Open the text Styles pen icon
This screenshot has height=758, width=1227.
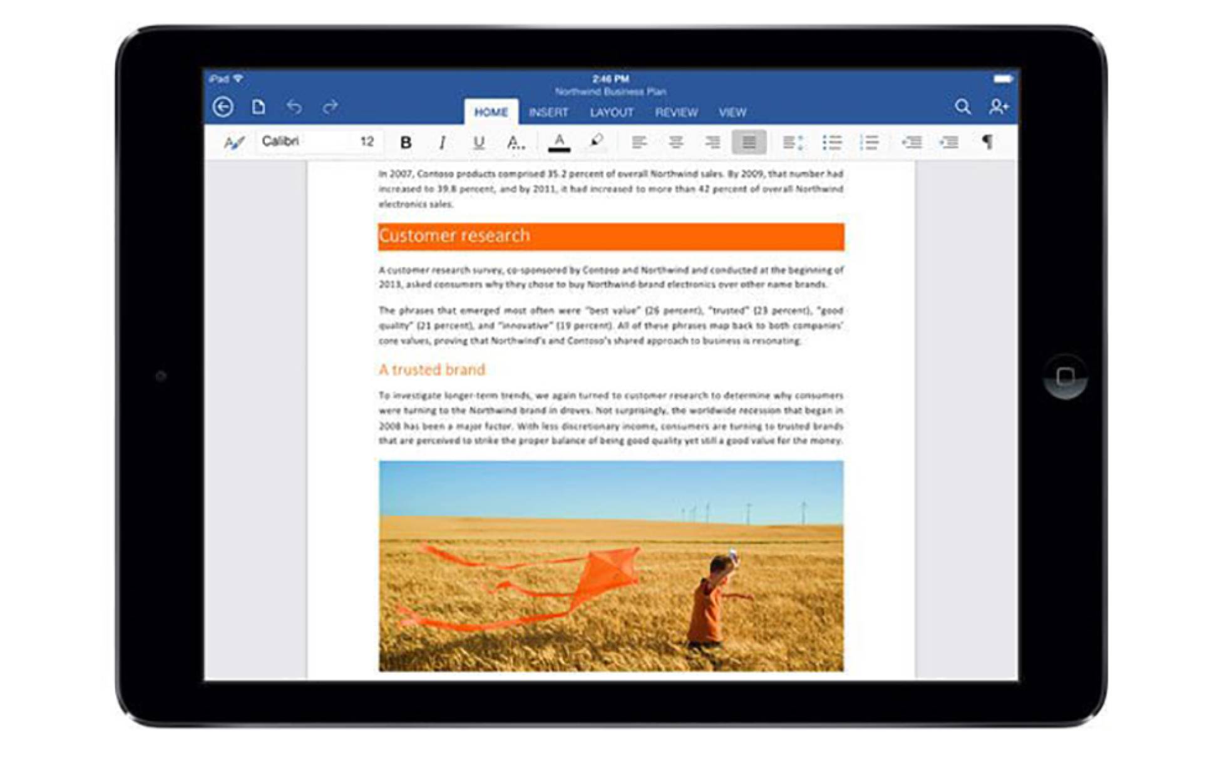234,143
